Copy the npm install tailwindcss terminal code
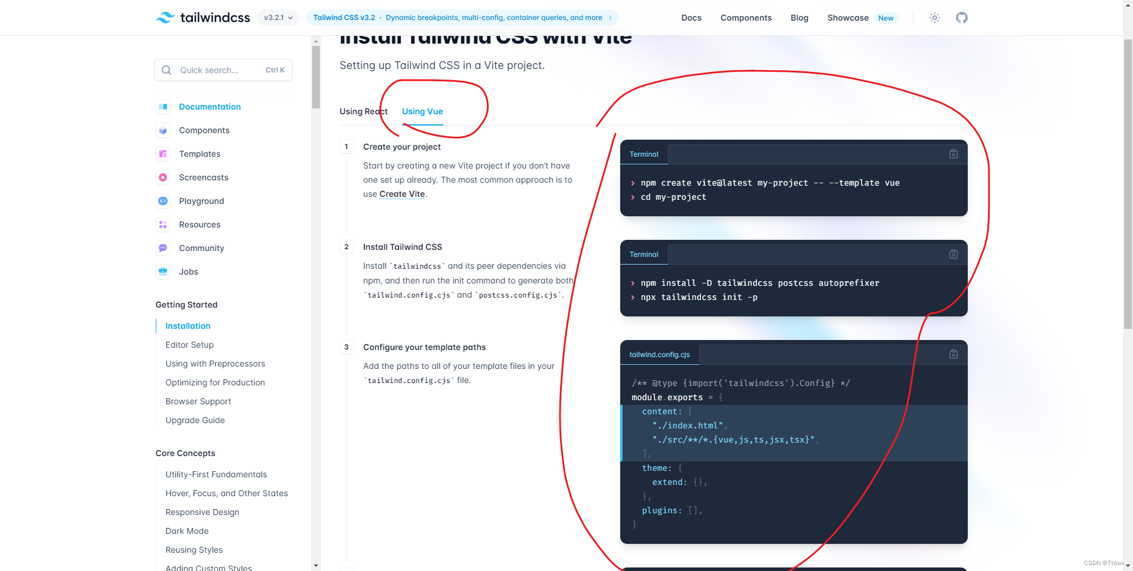The height and width of the screenshot is (571, 1133). click(x=953, y=254)
